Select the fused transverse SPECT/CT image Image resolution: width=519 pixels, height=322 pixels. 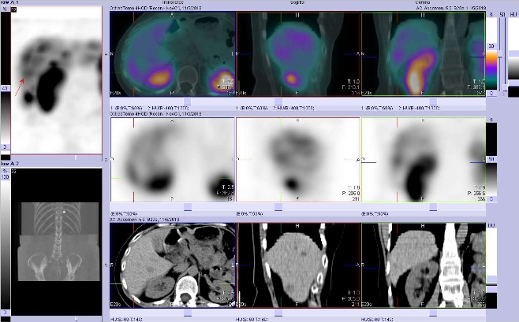pos(173,54)
